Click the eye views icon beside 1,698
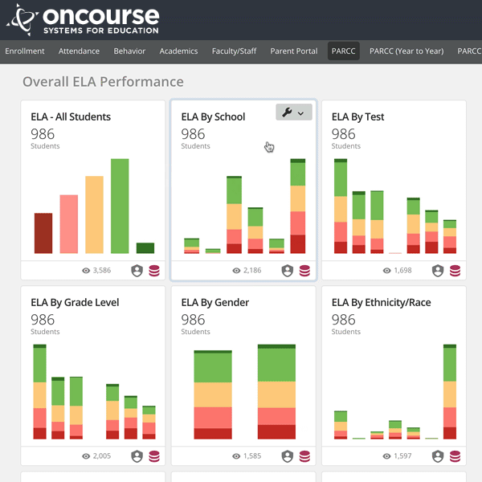Viewport: 482px width, 482px height. point(387,271)
